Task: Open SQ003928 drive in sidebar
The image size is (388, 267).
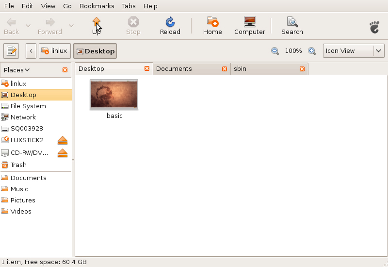Action: (x=36, y=129)
